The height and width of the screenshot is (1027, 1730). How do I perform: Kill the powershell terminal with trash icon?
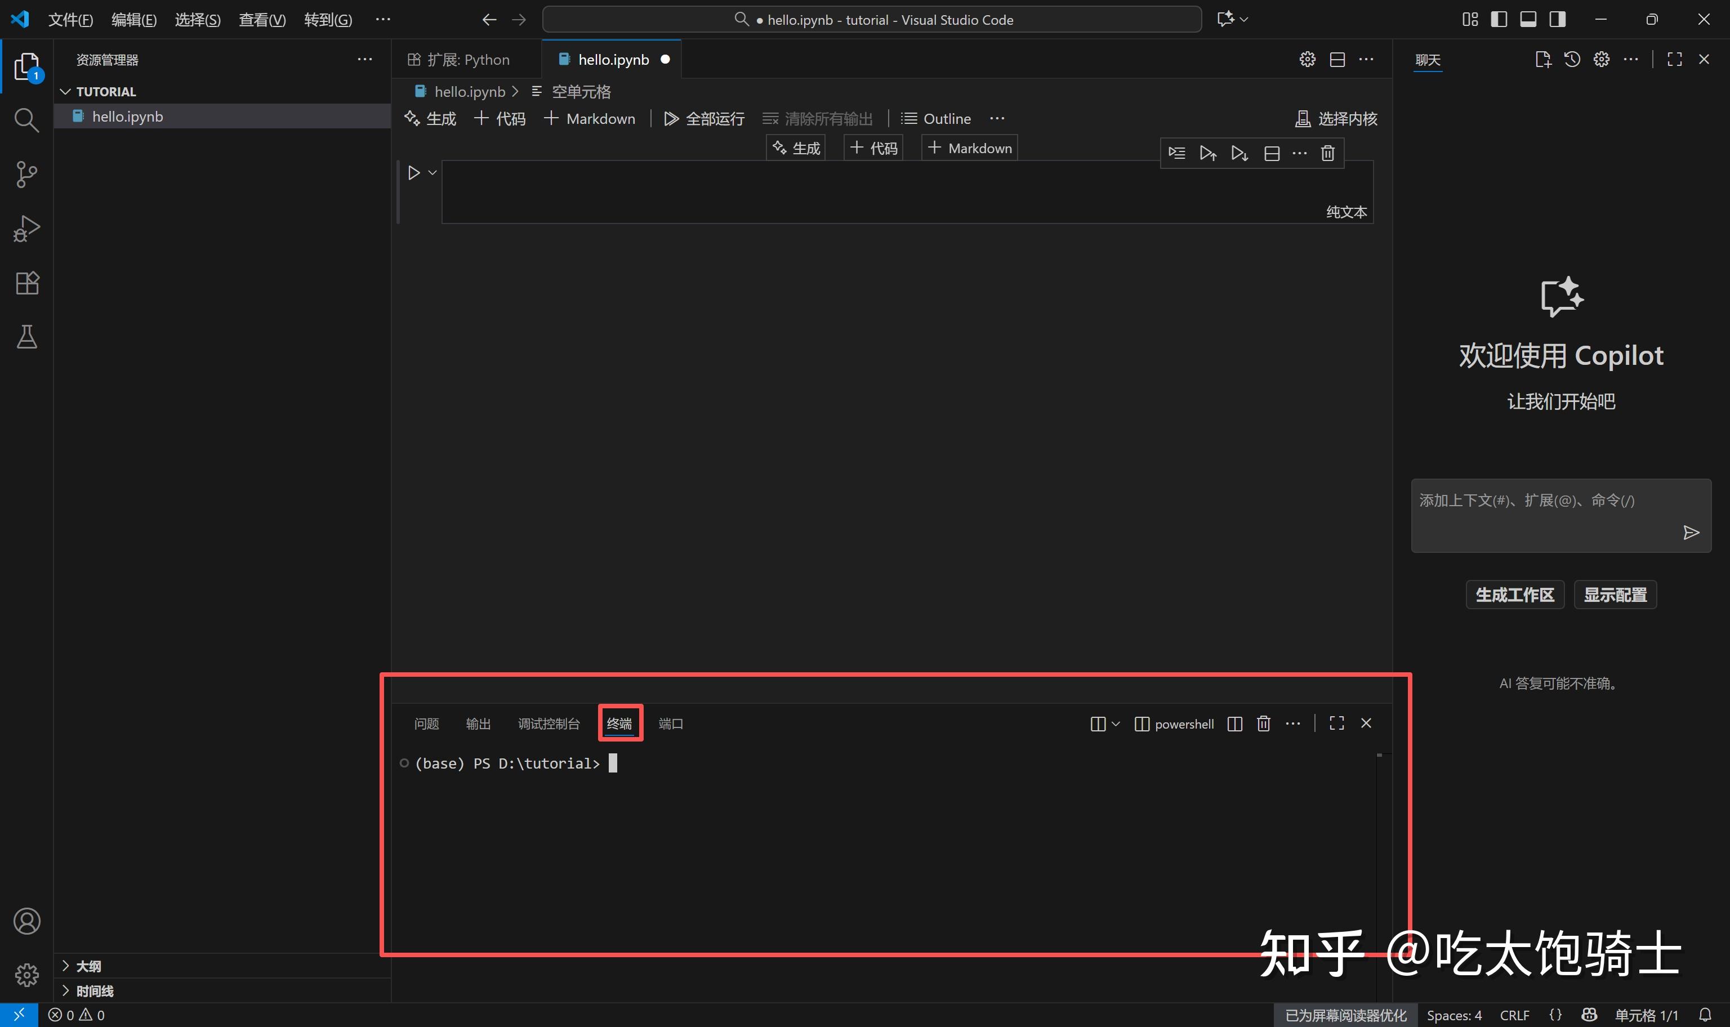coord(1263,723)
